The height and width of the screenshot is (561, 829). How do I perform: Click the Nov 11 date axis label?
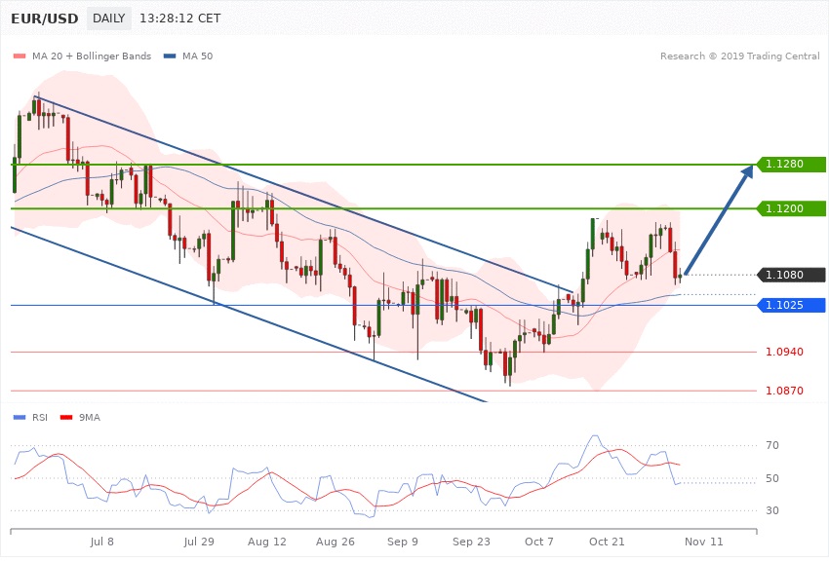(703, 540)
